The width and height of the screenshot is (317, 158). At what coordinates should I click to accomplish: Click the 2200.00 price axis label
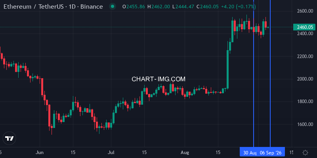(x=305, y=56)
